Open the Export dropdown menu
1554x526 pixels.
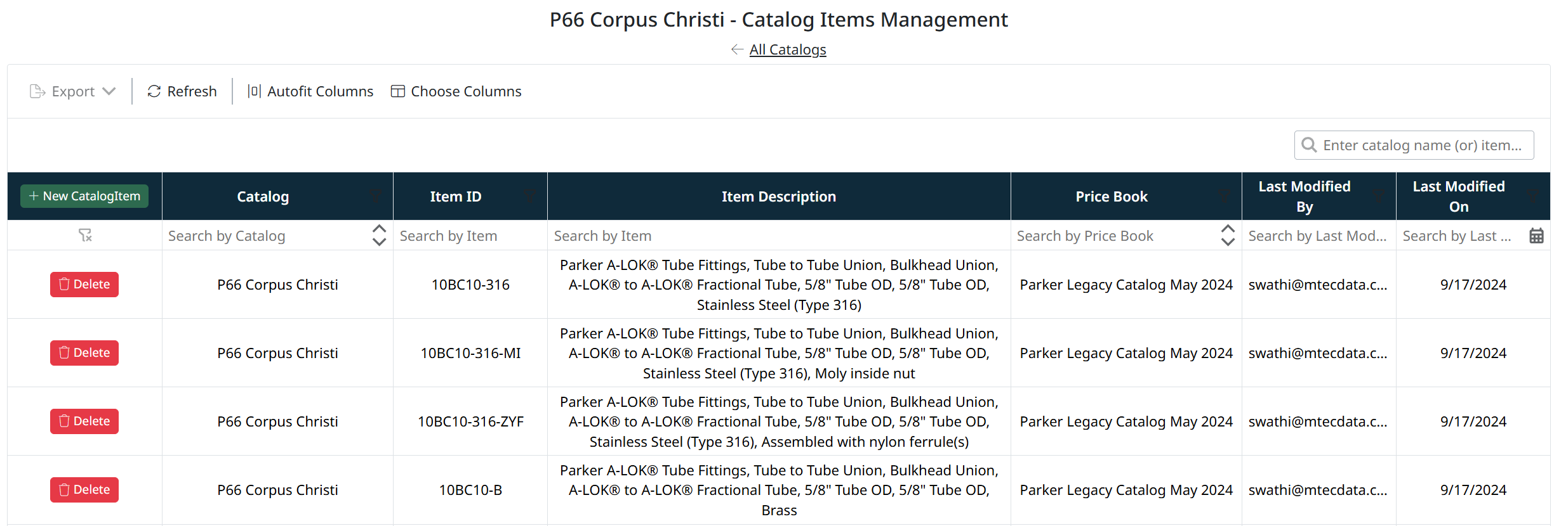(x=73, y=91)
